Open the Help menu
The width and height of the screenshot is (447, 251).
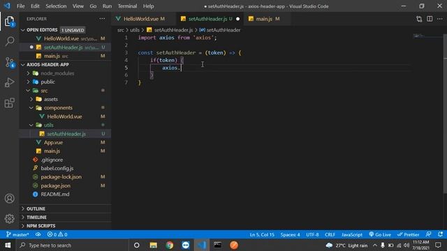(x=148, y=6)
